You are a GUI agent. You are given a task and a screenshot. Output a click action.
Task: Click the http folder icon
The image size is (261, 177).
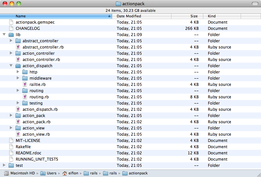click(x=25, y=72)
